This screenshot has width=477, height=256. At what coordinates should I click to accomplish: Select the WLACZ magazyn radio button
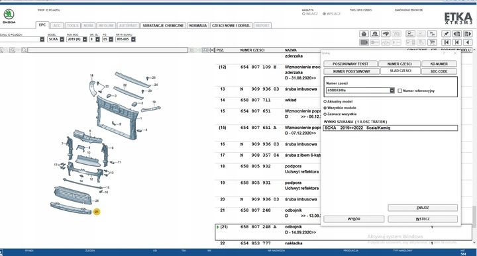coord(303,14)
